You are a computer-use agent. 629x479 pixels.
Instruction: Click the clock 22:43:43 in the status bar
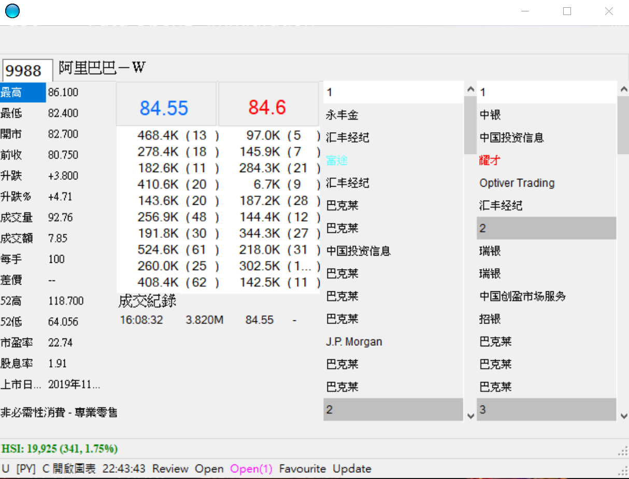(x=124, y=469)
